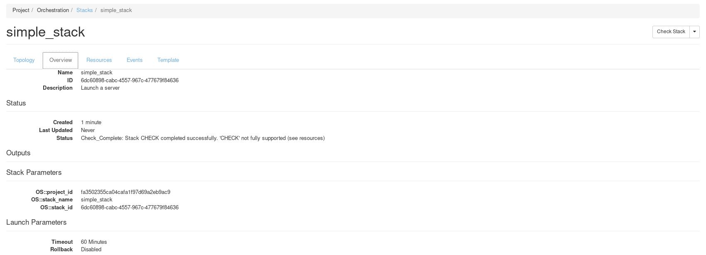Click the large simple_stack page title

pyautogui.click(x=46, y=32)
